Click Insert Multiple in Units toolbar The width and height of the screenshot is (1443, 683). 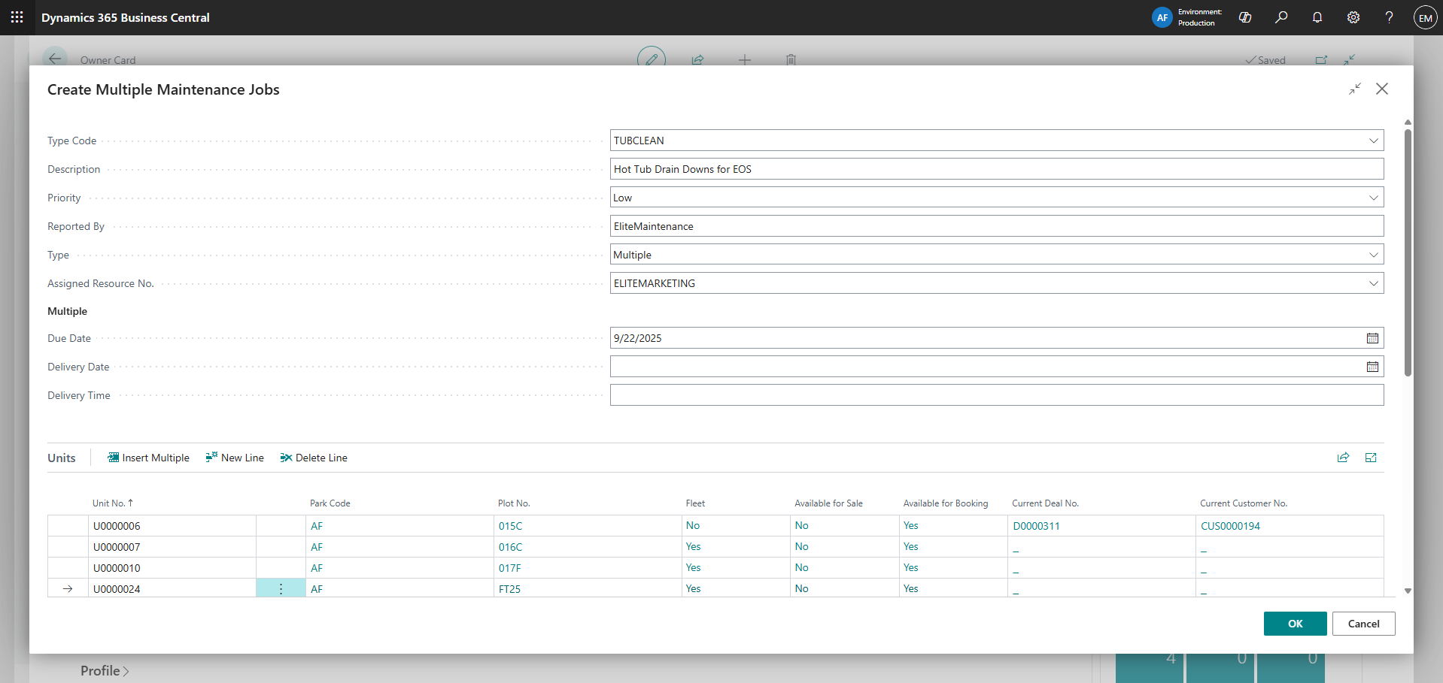(x=148, y=458)
